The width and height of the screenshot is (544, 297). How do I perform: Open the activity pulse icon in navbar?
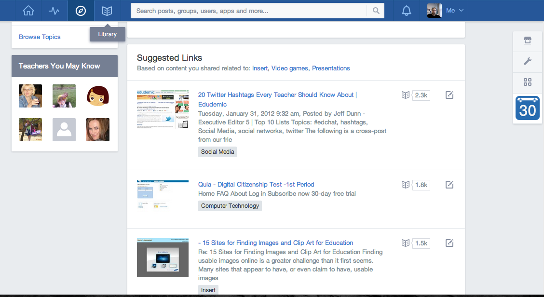[x=54, y=11]
